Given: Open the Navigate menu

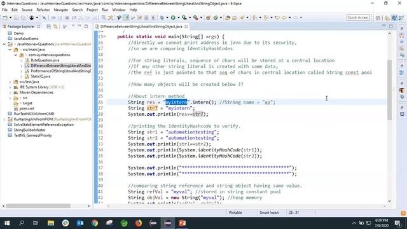Looking at the screenshot, I should pos(61,10).
